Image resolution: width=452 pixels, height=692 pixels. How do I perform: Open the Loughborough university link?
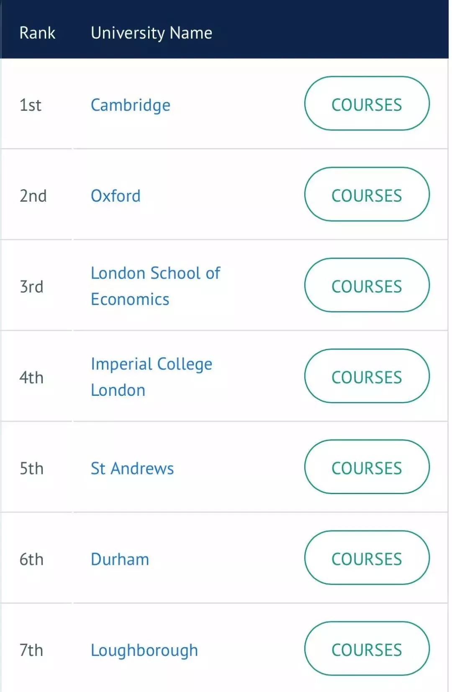coord(144,651)
